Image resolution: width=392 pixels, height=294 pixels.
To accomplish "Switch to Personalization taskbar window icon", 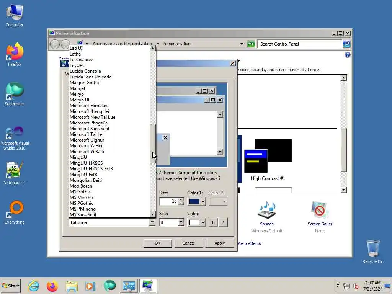I will pyautogui.click(x=148, y=286).
